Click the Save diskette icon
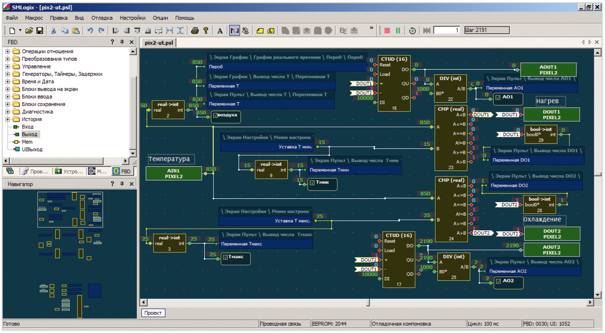 (x=39, y=30)
